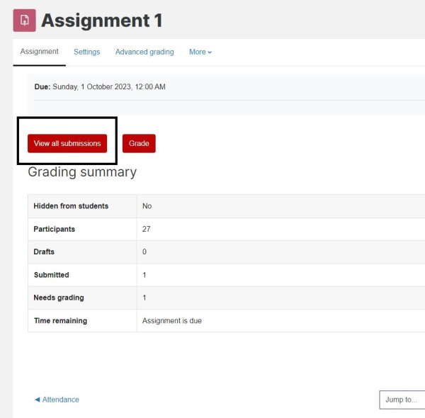Viewport: 425px width, 418px height.
Task: Click the Needs grading value 1
Action: click(x=144, y=298)
